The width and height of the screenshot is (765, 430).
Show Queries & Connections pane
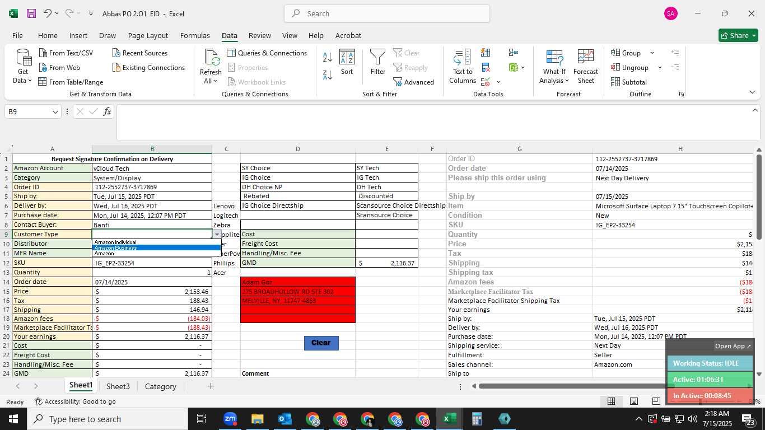click(x=267, y=53)
